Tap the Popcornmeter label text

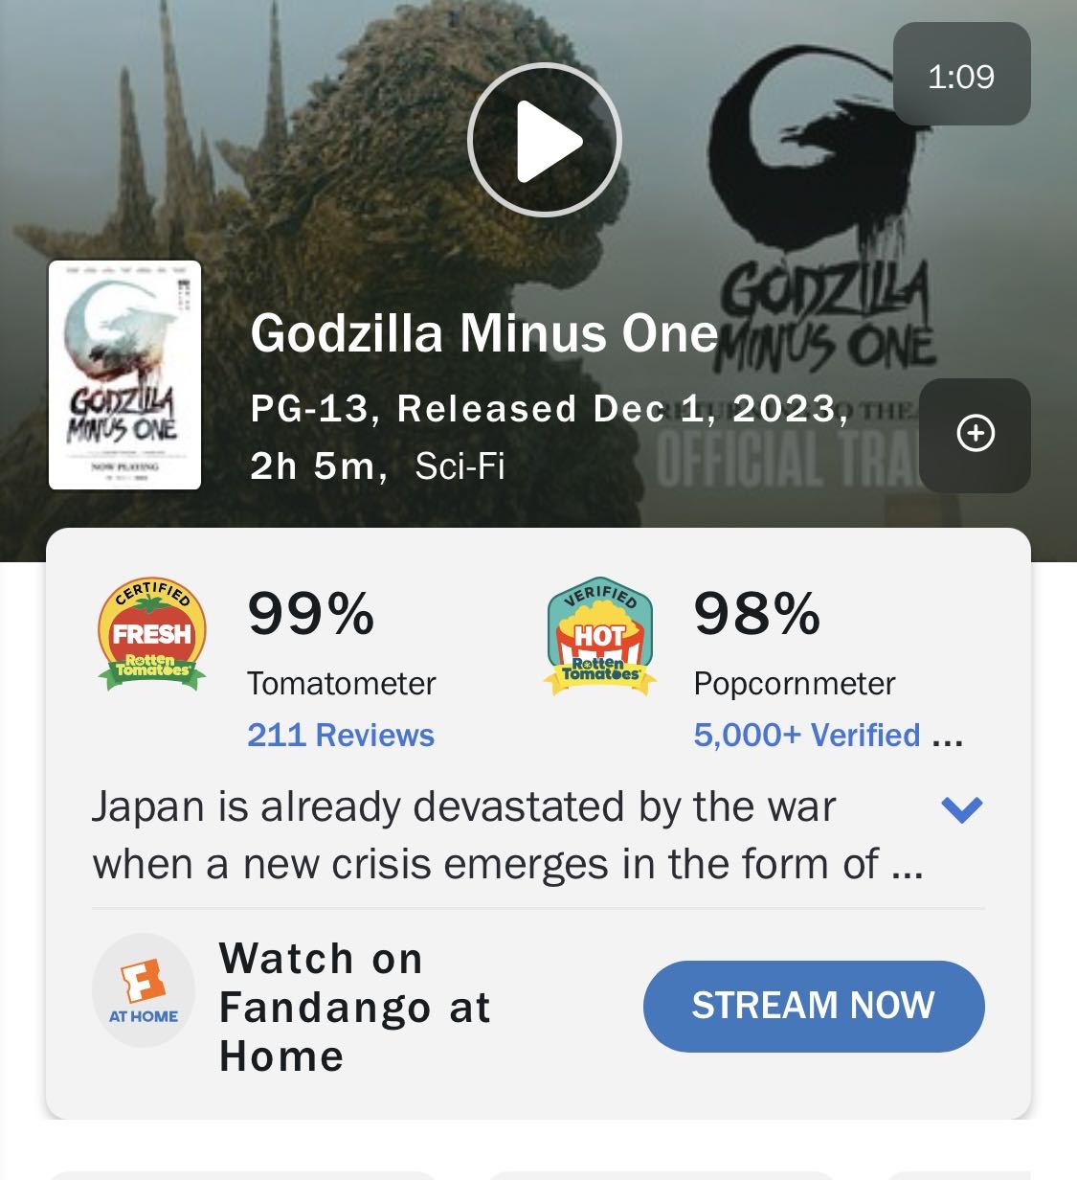tap(795, 684)
